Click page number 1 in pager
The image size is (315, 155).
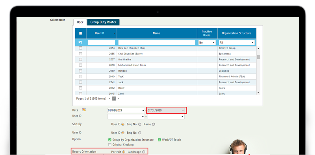click(x=114, y=98)
